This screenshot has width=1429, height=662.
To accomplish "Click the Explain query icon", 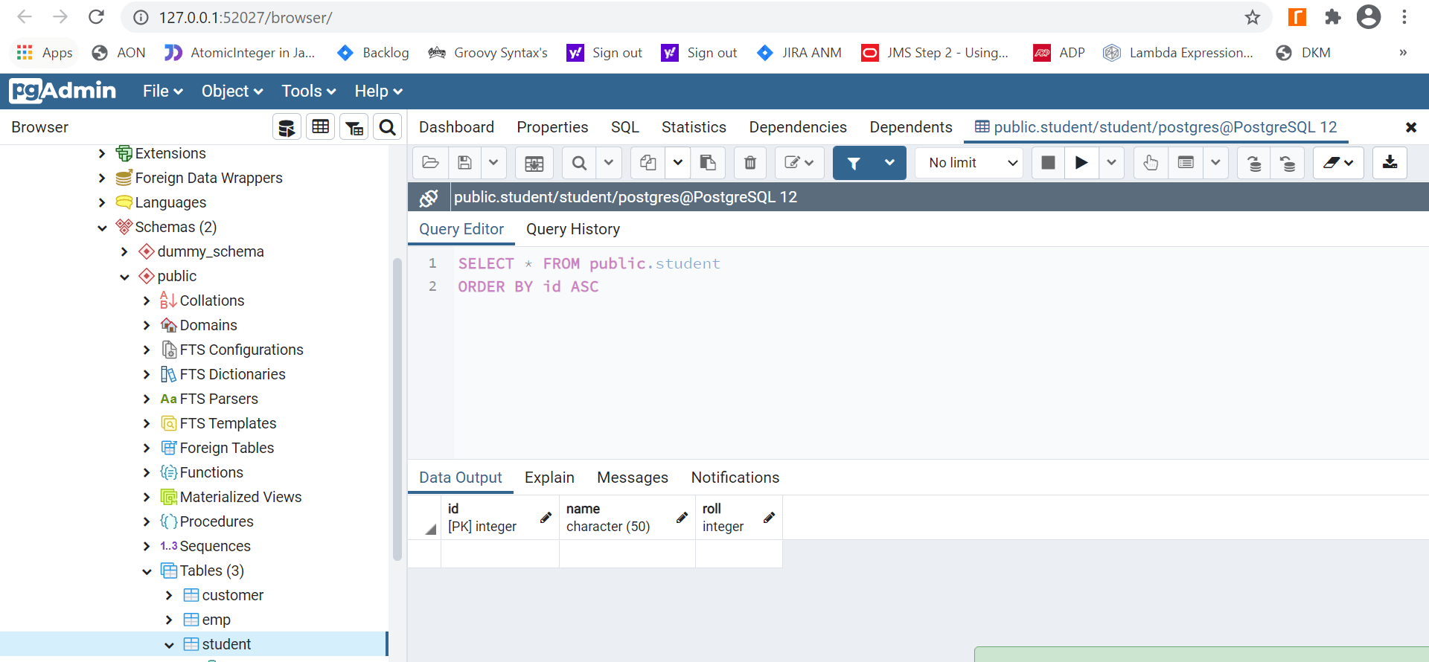I will [1151, 163].
